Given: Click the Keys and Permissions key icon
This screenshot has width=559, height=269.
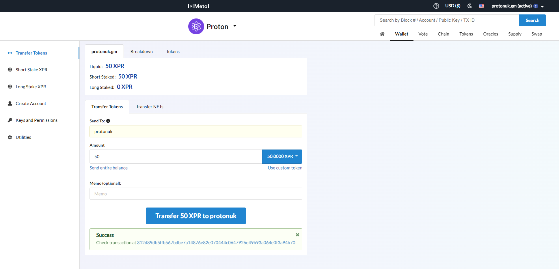Looking at the screenshot, I should pos(10,120).
